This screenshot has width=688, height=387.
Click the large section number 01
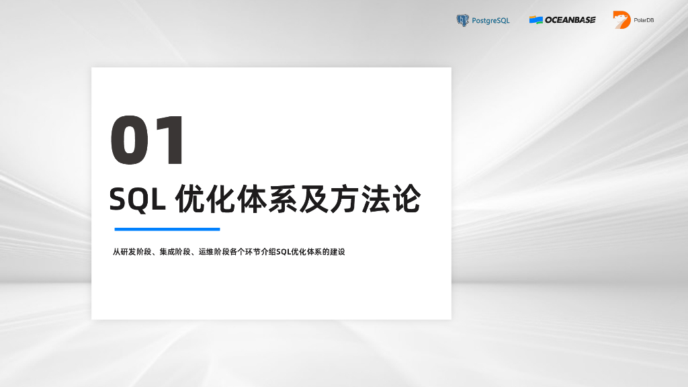(x=147, y=140)
